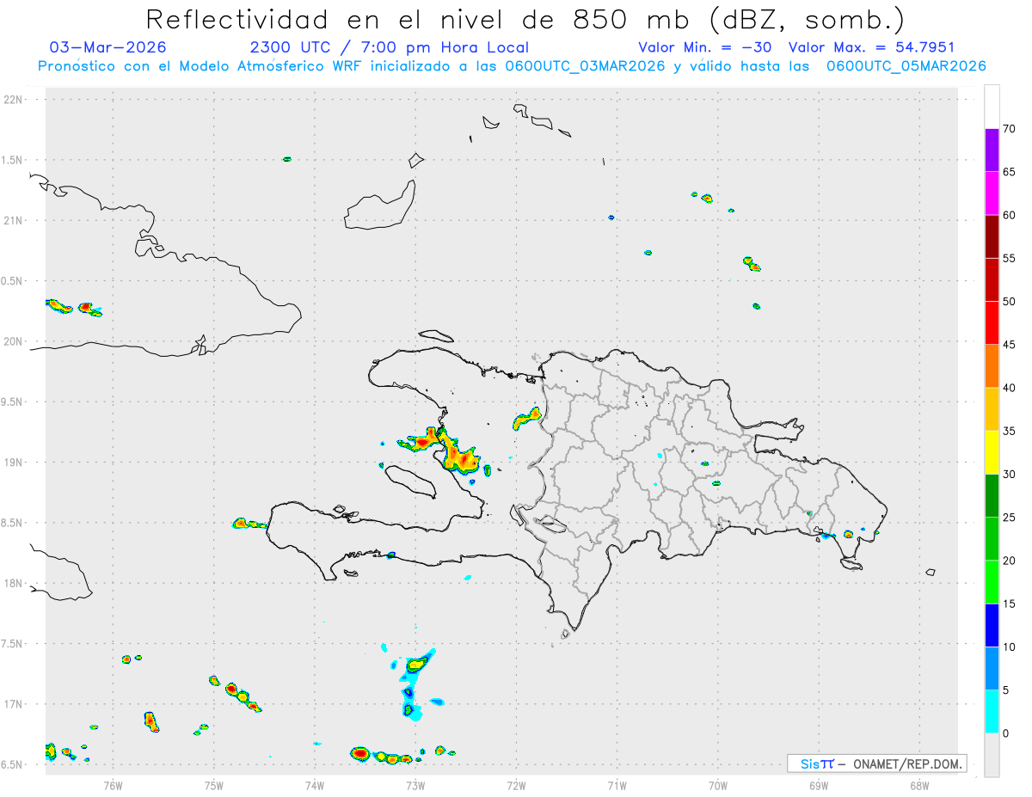Viewport: 1032px width, 797px height.
Task: Click the colorbar label '55'
Action: (x=1009, y=258)
